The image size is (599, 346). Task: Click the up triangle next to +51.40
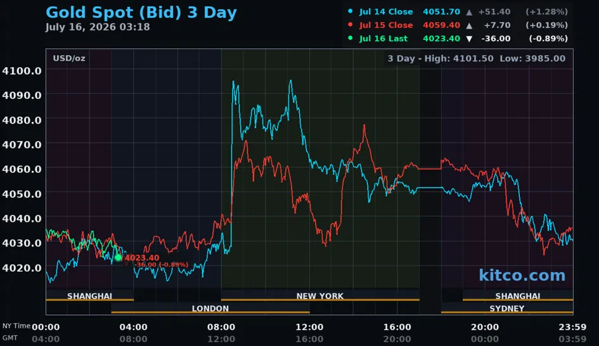469,12
